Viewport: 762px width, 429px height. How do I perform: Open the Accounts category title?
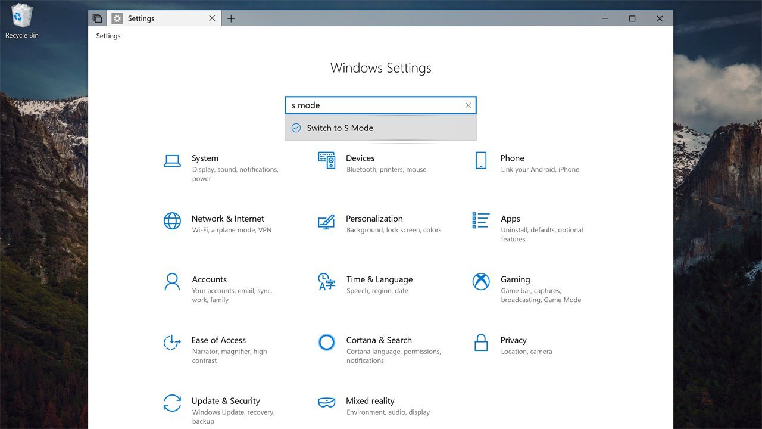[210, 279]
